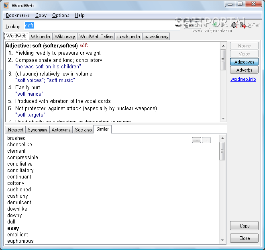Image resolution: width=265 pixels, height=250 pixels.
Task: Click 'conciliatory' in the Similar list
Action: [20, 170]
